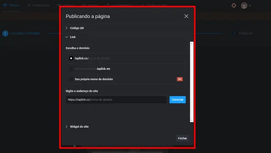
Task: Click the dialog scrollbar up arrow
Action: pyautogui.click(x=192, y=44)
